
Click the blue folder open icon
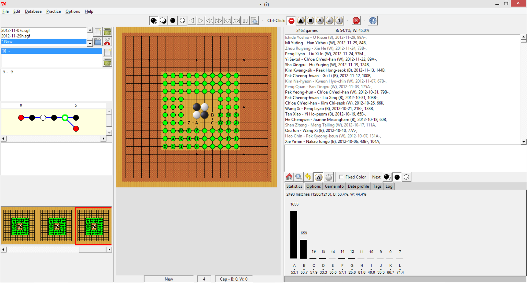coord(98,42)
